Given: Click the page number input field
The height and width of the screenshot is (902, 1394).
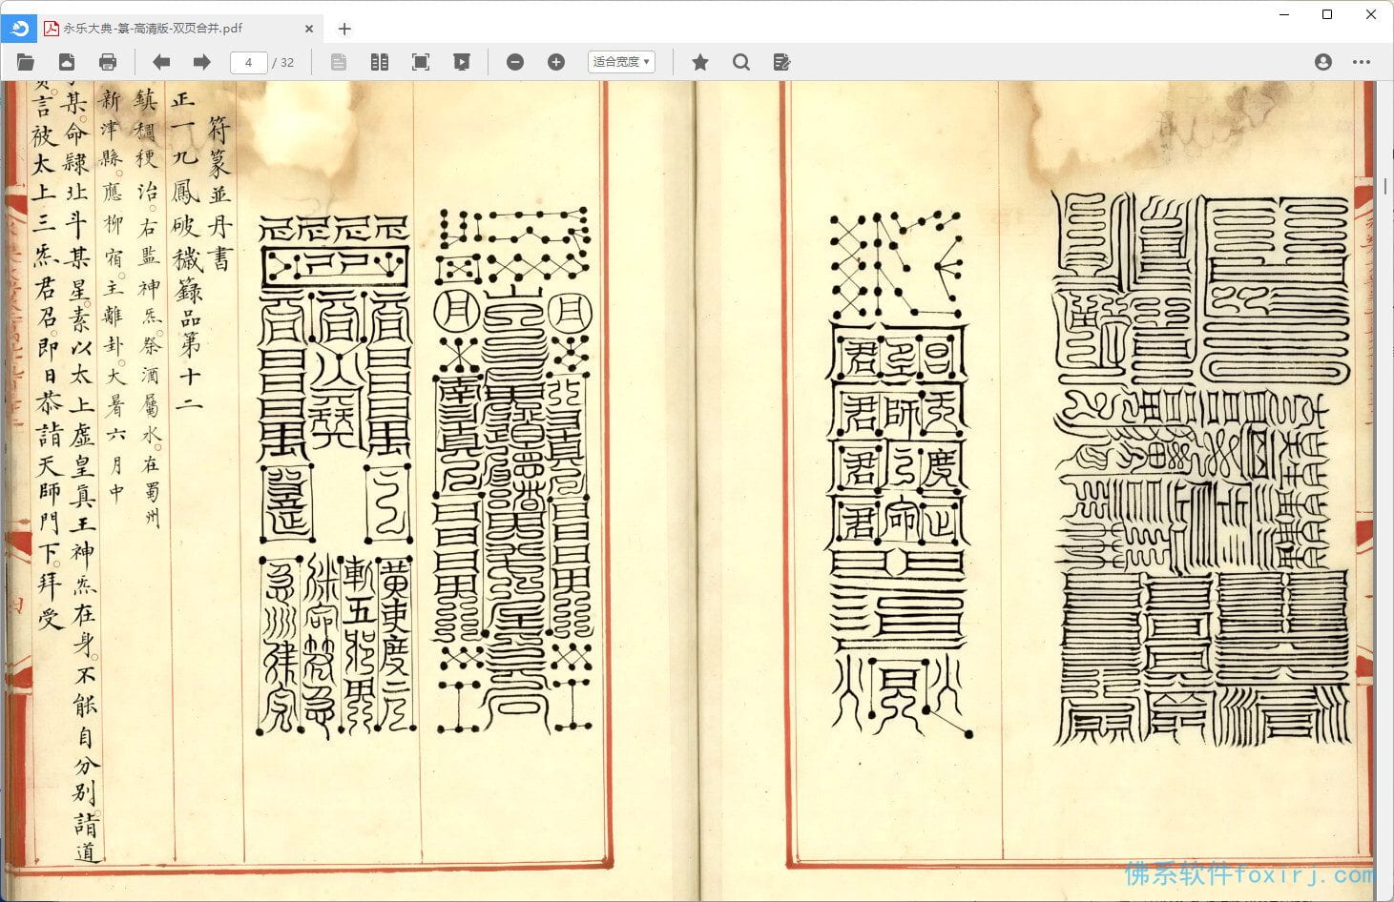Looking at the screenshot, I should pyautogui.click(x=248, y=62).
